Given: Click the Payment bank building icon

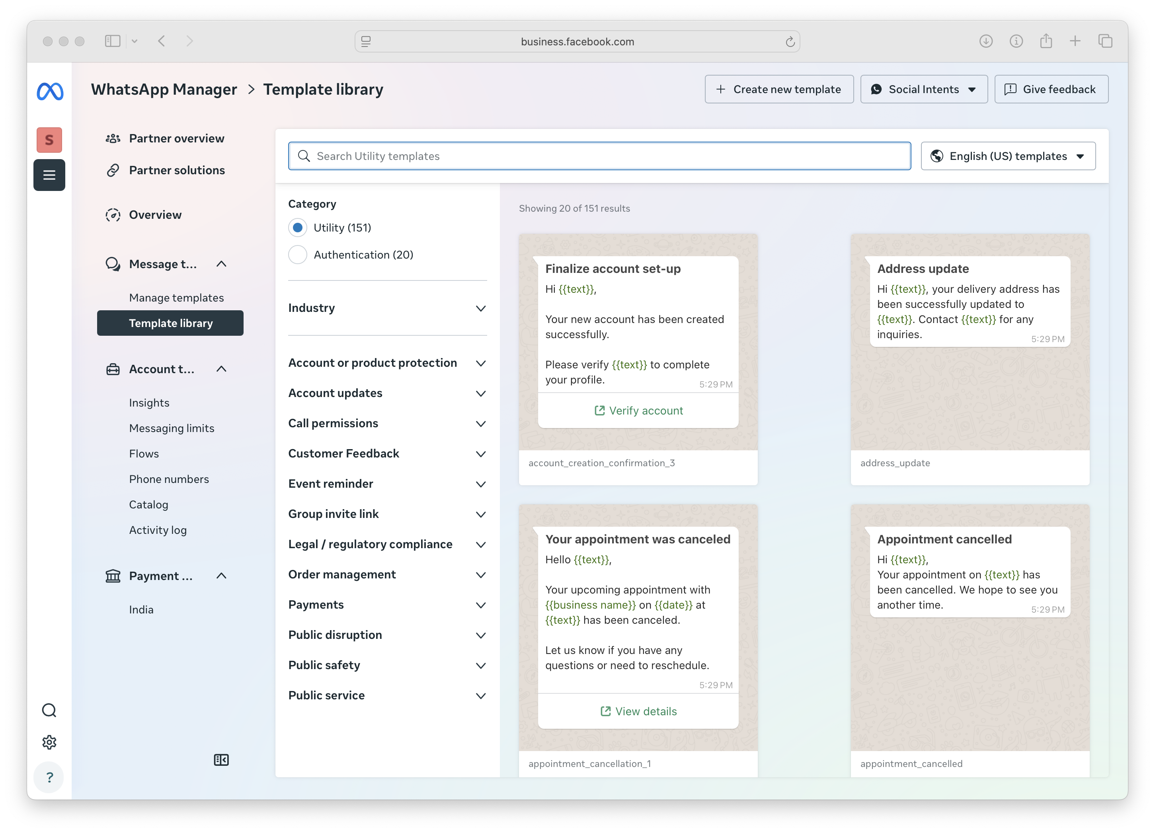Looking at the screenshot, I should click(x=113, y=576).
